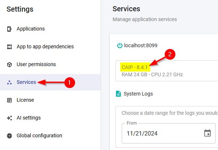The height and width of the screenshot is (150, 218).
Task: Open the Applications settings page
Action: pyautogui.click(x=30, y=29)
